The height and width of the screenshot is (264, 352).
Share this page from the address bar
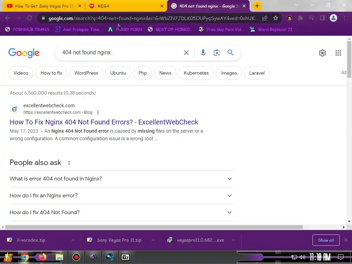click(265, 18)
